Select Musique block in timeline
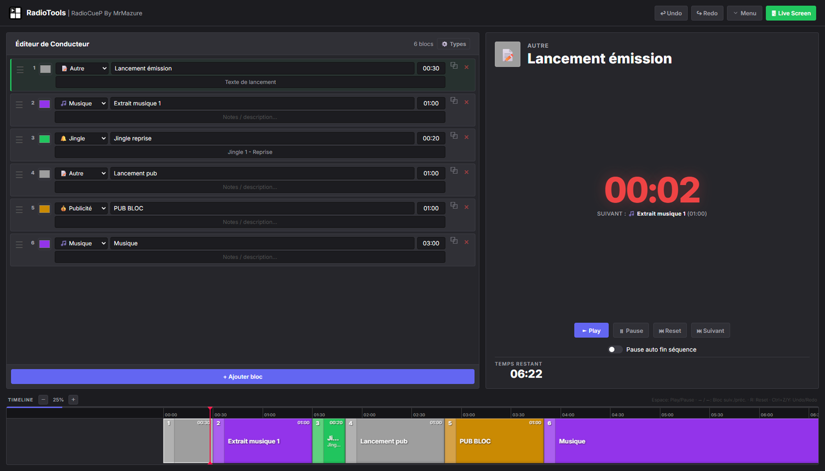This screenshot has height=471, width=825. [681, 441]
